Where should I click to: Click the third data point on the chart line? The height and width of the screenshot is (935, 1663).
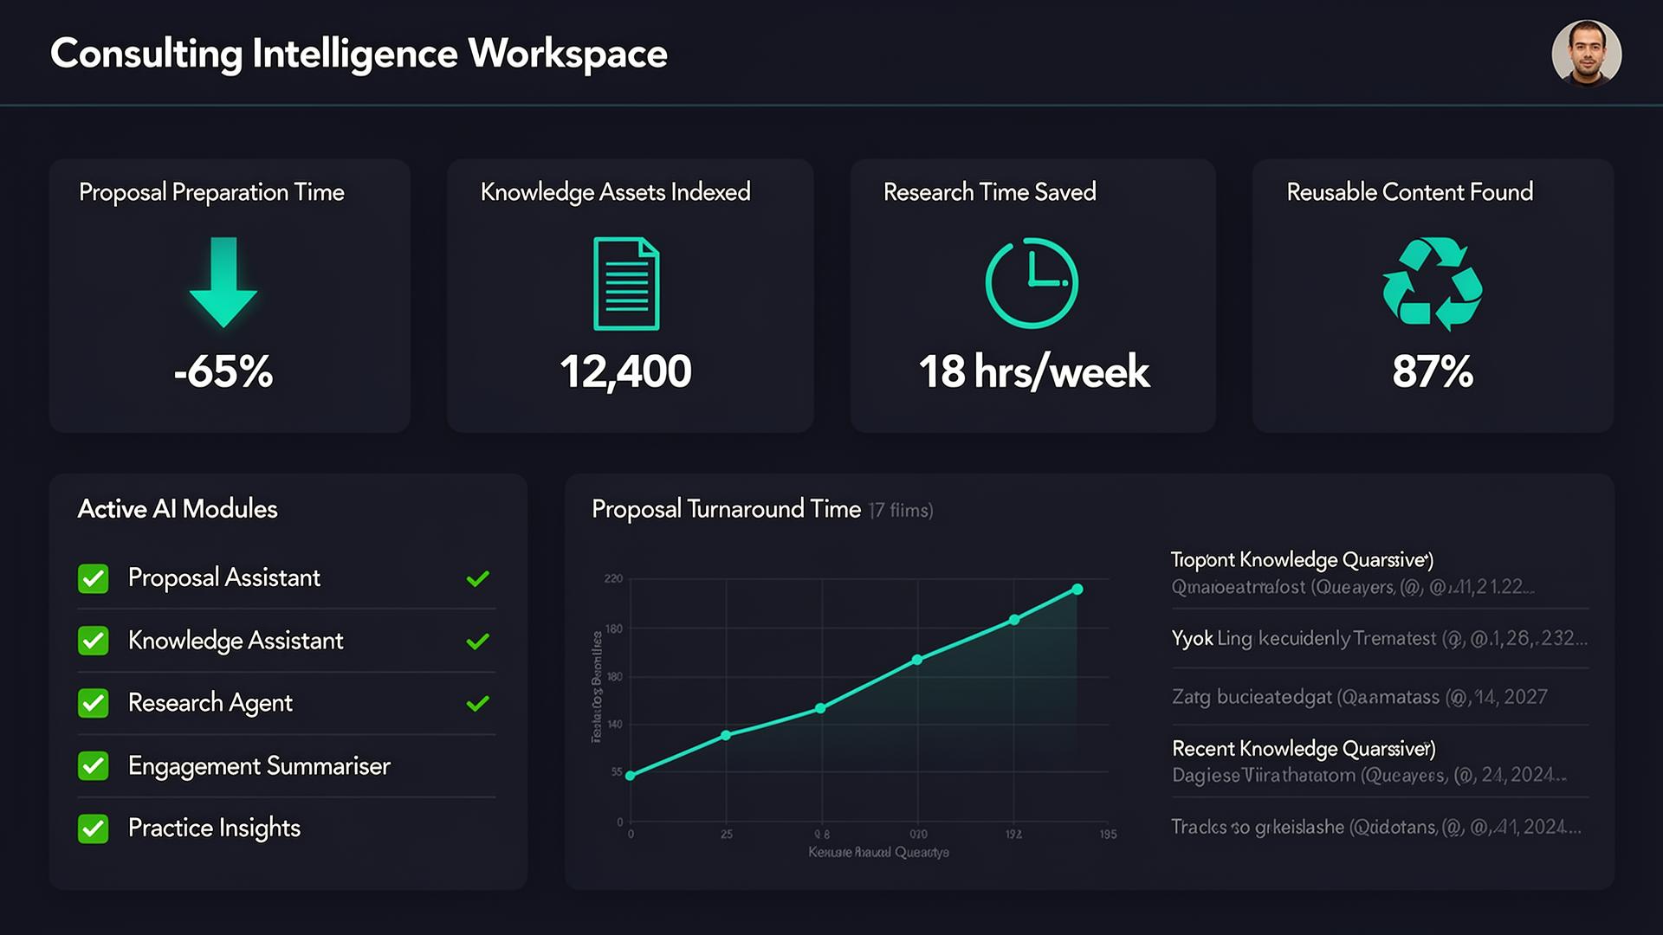821,708
